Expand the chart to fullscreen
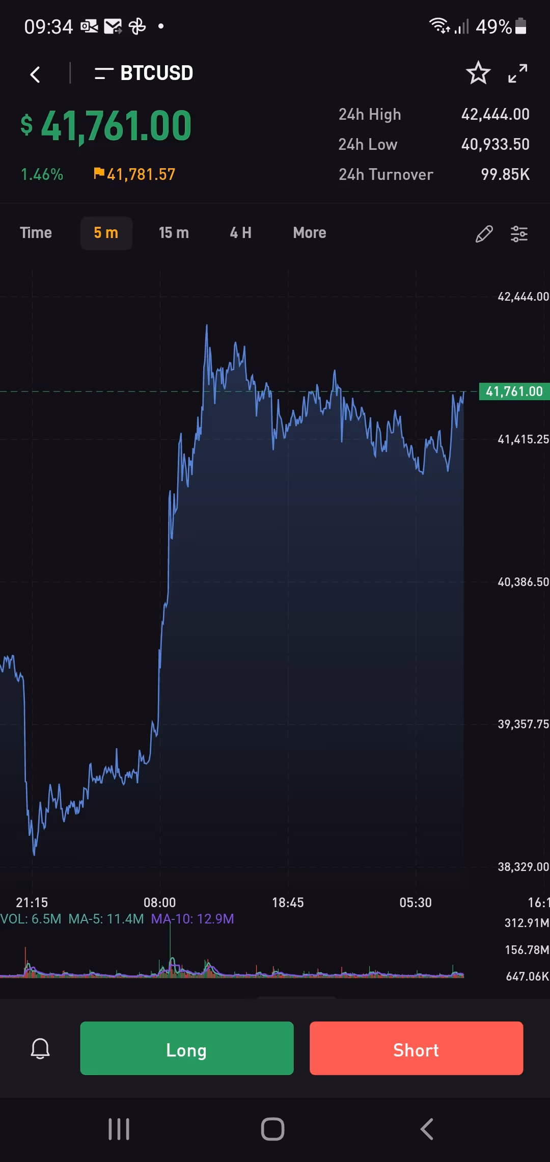The image size is (550, 1162). pyautogui.click(x=518, y=73)
